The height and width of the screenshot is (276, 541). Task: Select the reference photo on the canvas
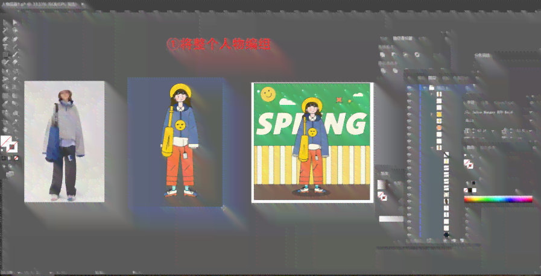[64, 141]
